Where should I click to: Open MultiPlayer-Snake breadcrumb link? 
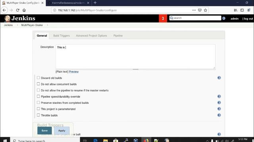pyautogui.click(x=32, y=25)
